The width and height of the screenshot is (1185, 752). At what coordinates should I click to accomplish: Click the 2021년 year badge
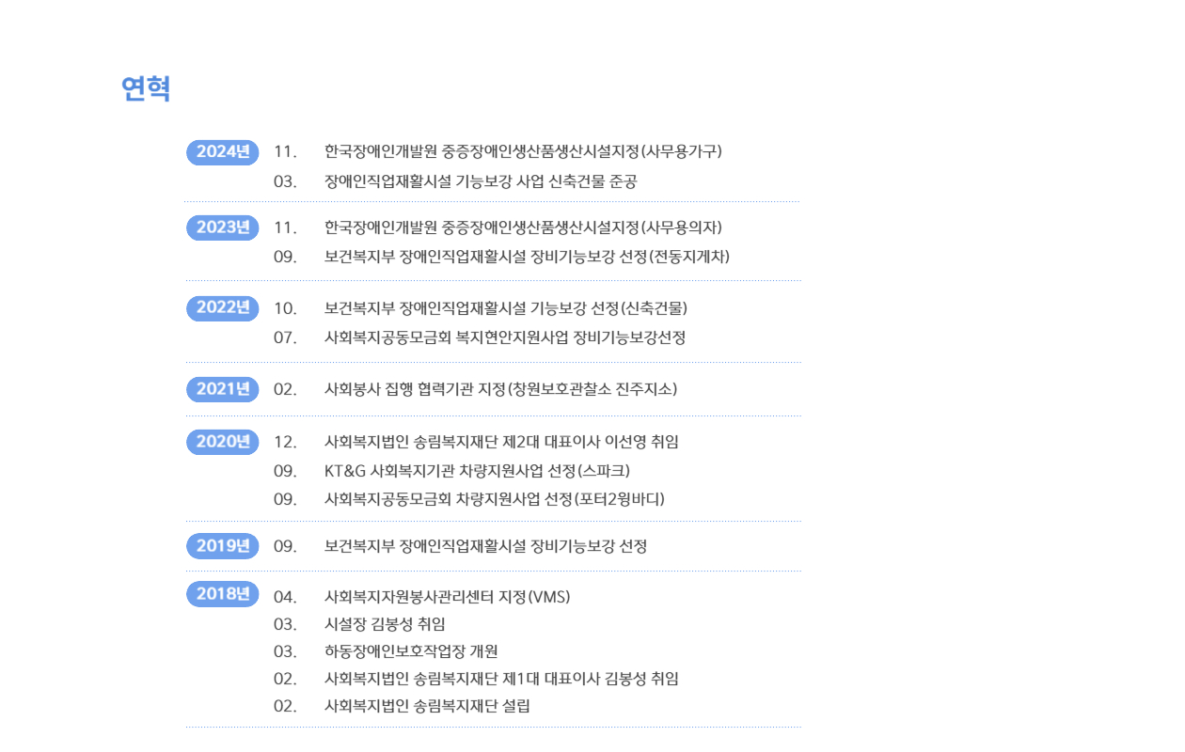tap(222, 389)
